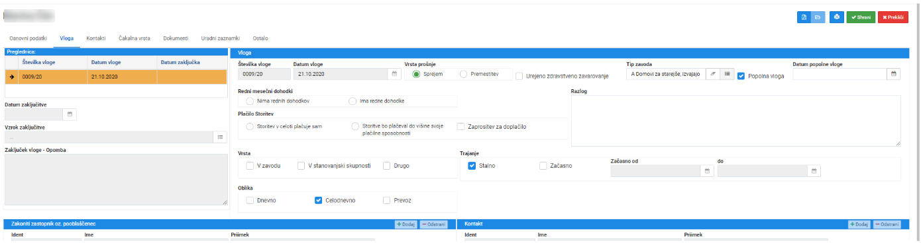Uncheck the Celodnevno checkbox
Viewport: 921px width, 243px height.
click(318, 200)
